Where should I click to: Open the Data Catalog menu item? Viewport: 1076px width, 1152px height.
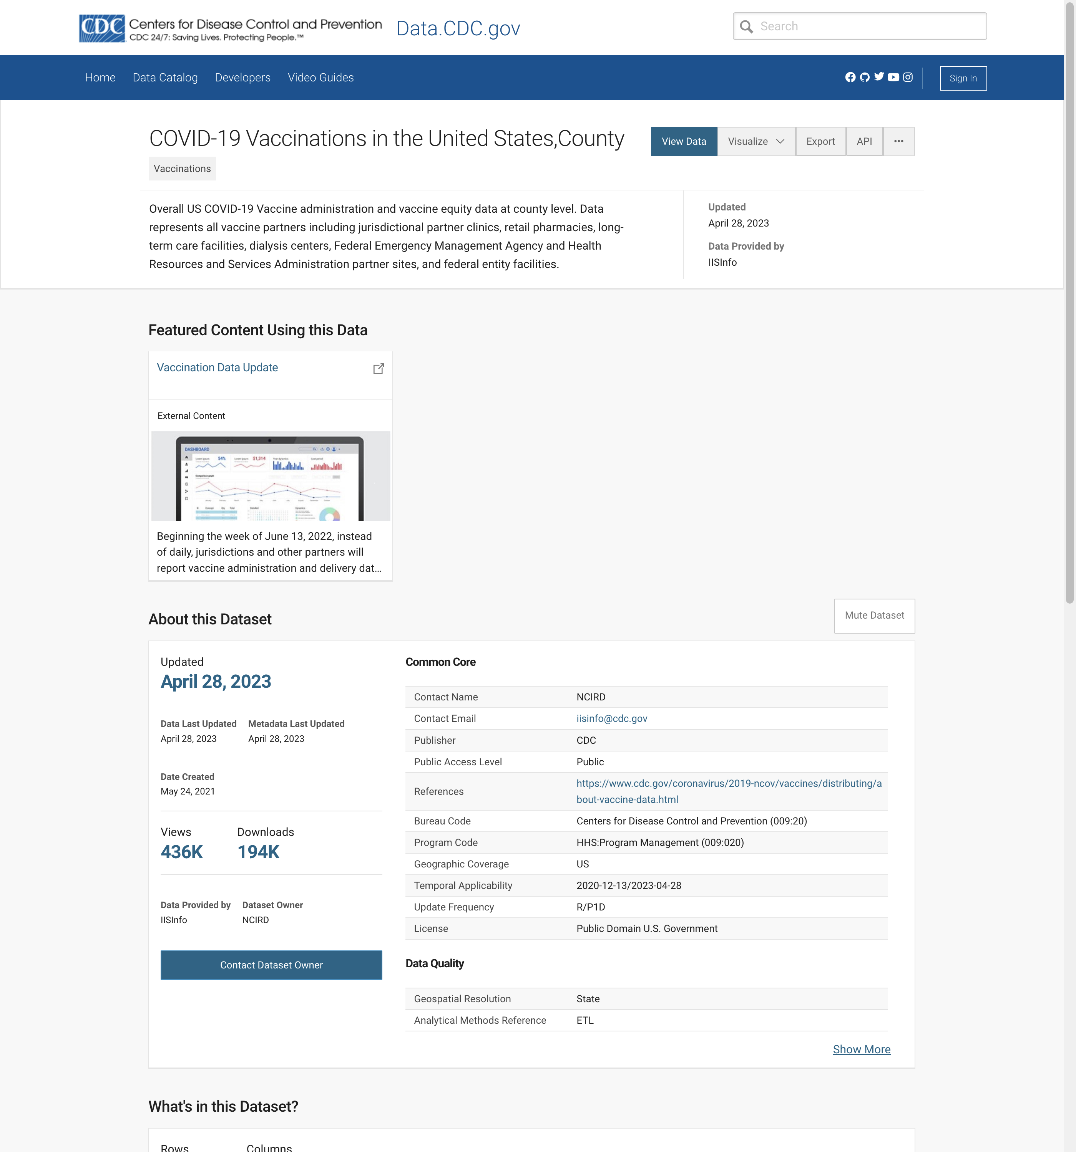pos(165,78)
